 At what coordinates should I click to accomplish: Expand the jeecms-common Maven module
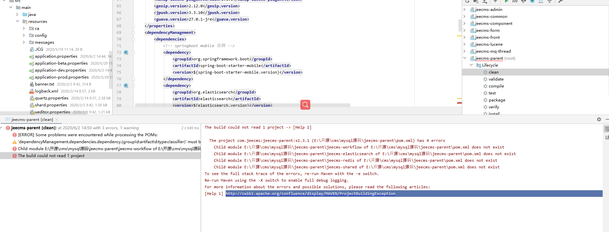[464, 17]
